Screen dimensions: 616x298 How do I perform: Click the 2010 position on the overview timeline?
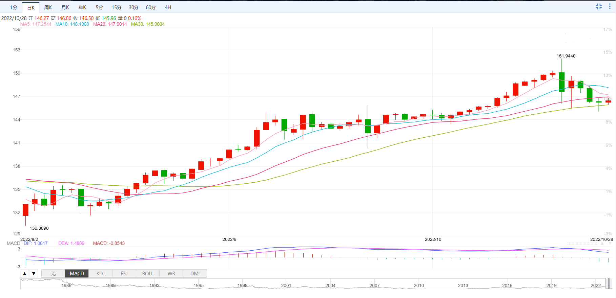pos(419,286)
